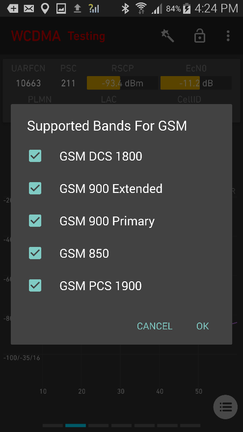The image size is (243, 432).
Task: Disable the GSM 850 band checkbox
Action: [35, 253]
